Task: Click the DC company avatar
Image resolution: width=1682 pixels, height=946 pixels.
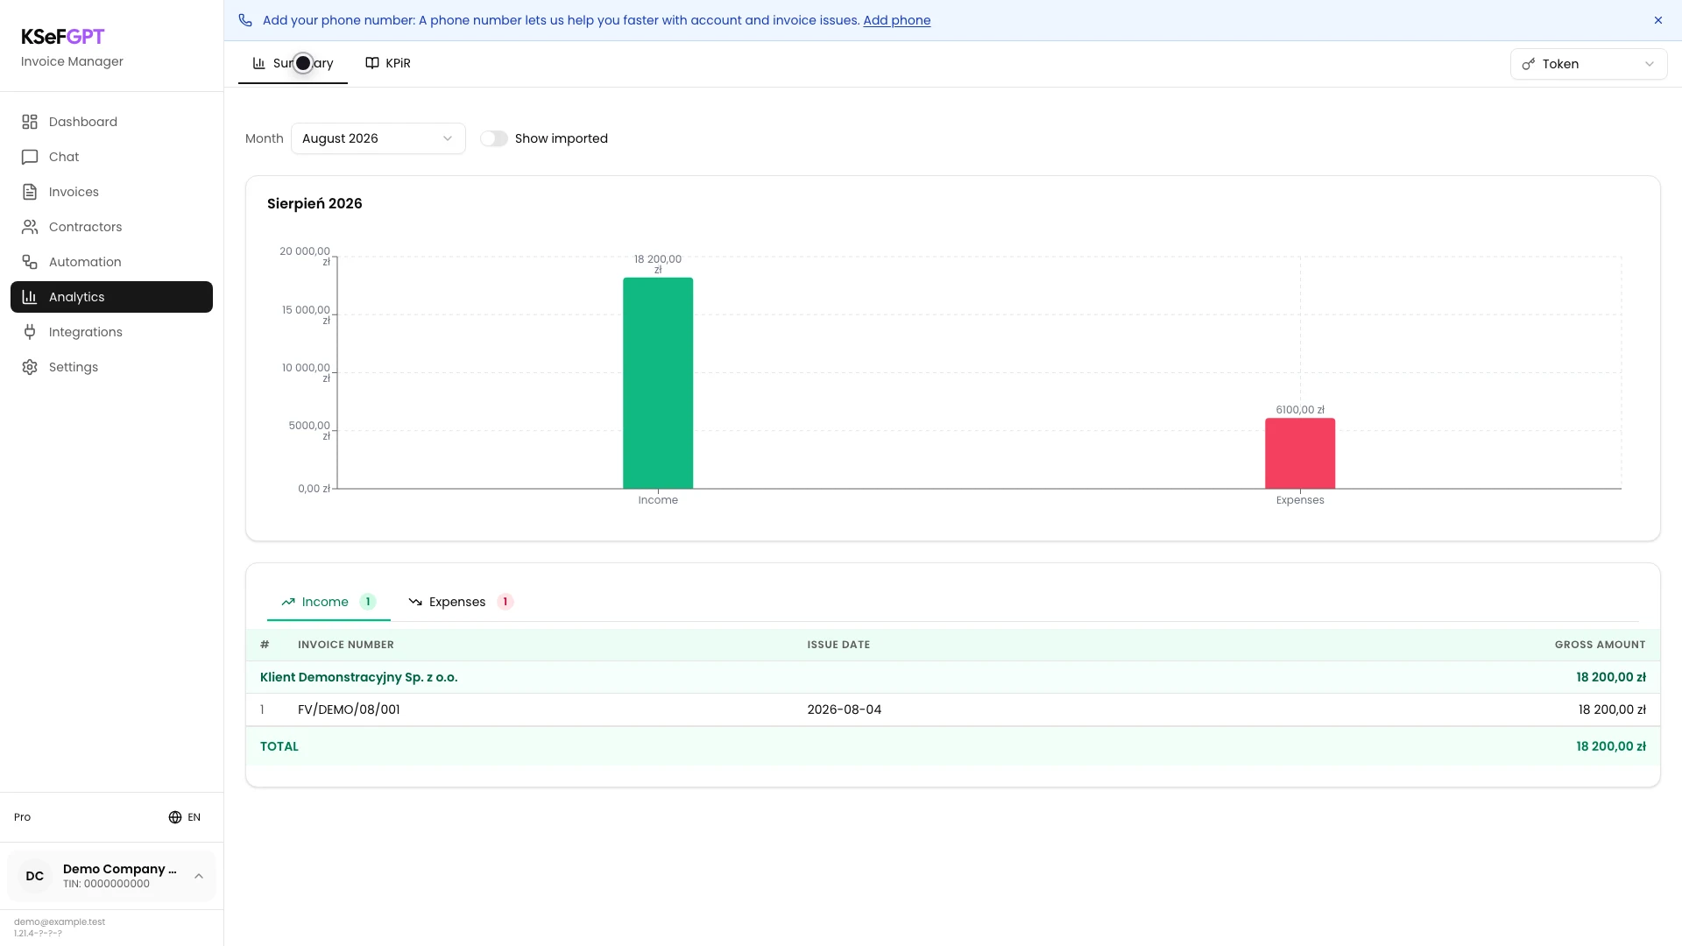Action: 35,876
